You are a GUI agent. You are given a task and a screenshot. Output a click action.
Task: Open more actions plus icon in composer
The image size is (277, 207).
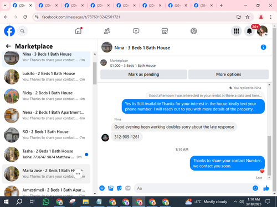102,188
